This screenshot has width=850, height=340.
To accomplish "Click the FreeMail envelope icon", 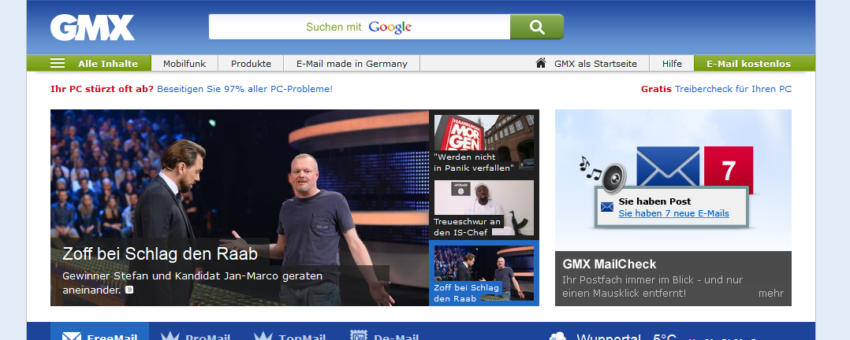I will [72, 338].
